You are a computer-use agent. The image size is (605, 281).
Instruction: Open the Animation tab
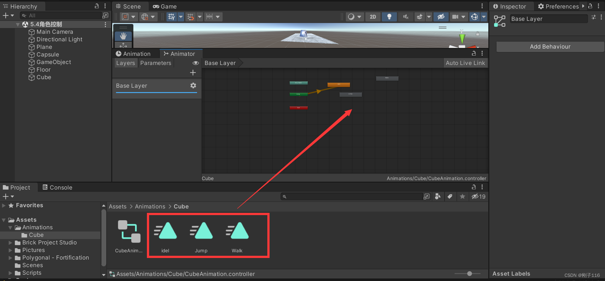[x=133, y=54]
